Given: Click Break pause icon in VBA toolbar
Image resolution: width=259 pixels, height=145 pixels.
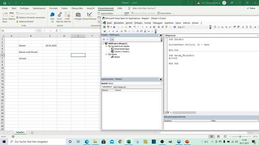Looking at the screenshot, I should pos(146,27).
